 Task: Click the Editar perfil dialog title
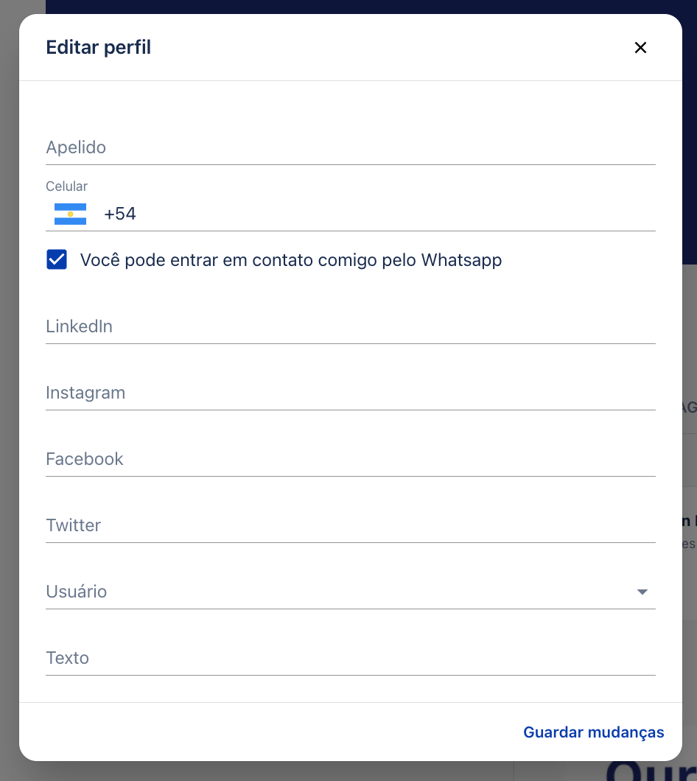coord(98,47)
